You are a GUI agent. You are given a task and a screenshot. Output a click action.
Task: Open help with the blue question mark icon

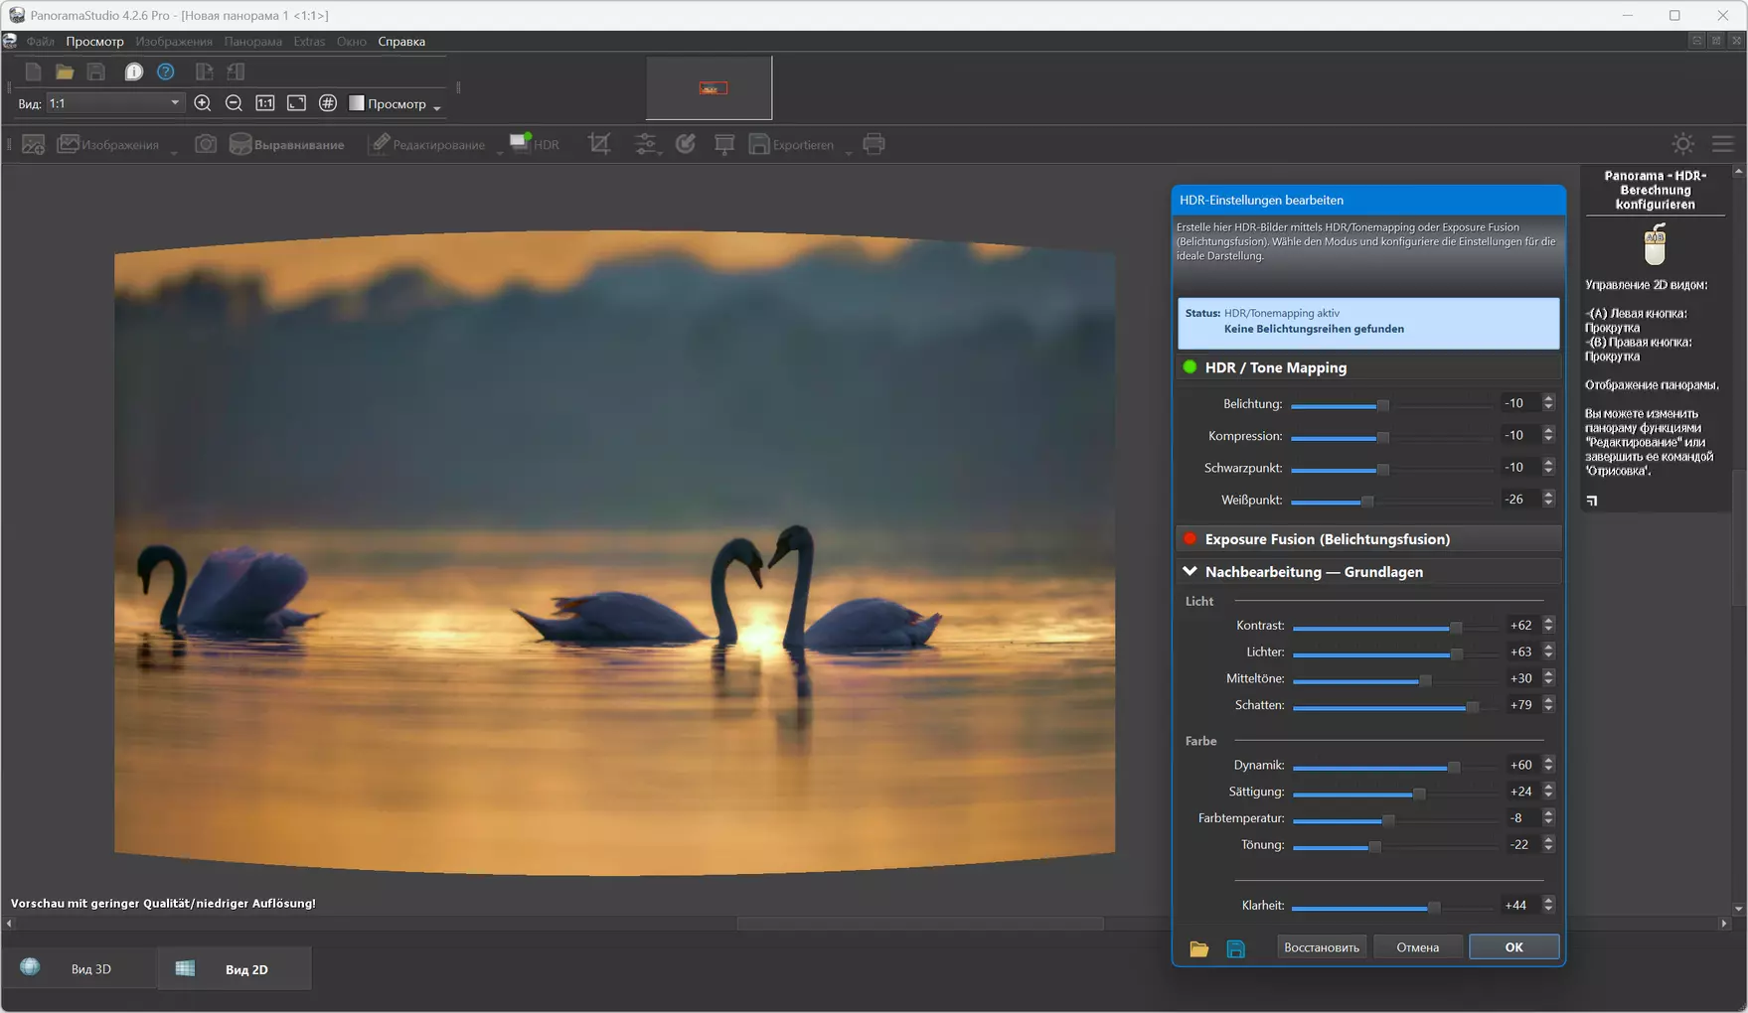point(166,72)
